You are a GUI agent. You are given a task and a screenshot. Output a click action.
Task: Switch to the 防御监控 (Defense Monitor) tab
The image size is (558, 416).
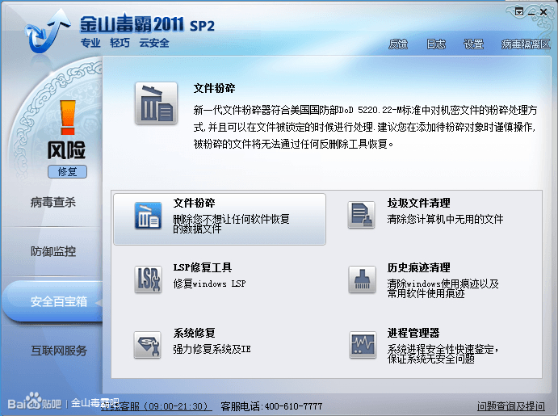click(x=53, y=251)
